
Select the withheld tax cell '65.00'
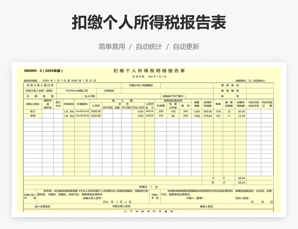click(241, 111)
